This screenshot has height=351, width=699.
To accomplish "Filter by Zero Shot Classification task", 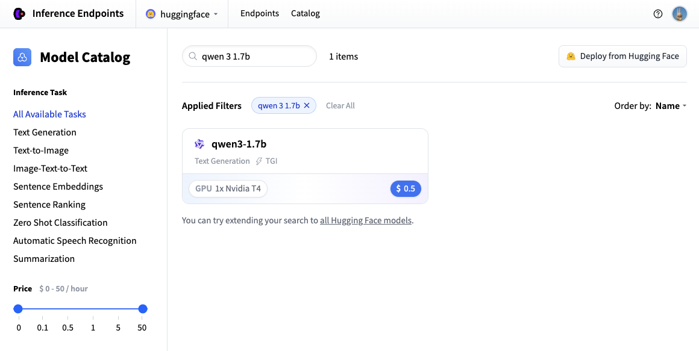I will click(60, 222).
